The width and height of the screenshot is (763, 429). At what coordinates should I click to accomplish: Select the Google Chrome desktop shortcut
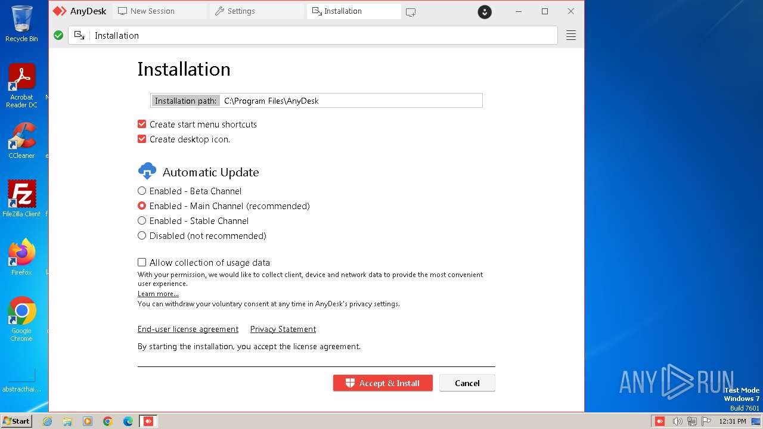(21, 319)
